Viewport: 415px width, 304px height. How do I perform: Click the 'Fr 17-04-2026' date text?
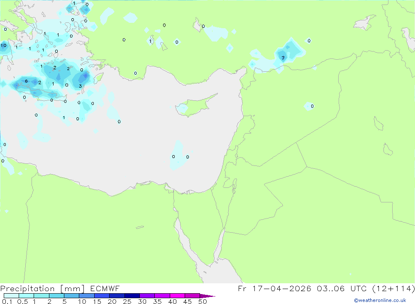(x=274, y=288)
